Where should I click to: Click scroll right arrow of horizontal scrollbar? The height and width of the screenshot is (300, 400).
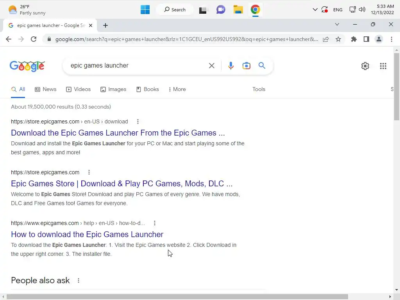tap(390, 297)
